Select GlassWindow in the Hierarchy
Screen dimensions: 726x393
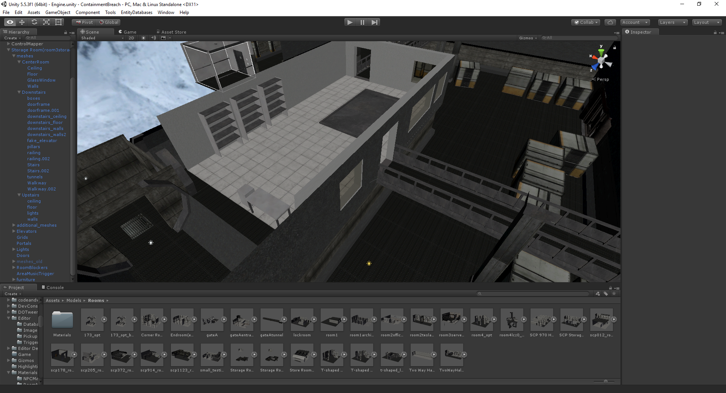click(x=41, y=80)
